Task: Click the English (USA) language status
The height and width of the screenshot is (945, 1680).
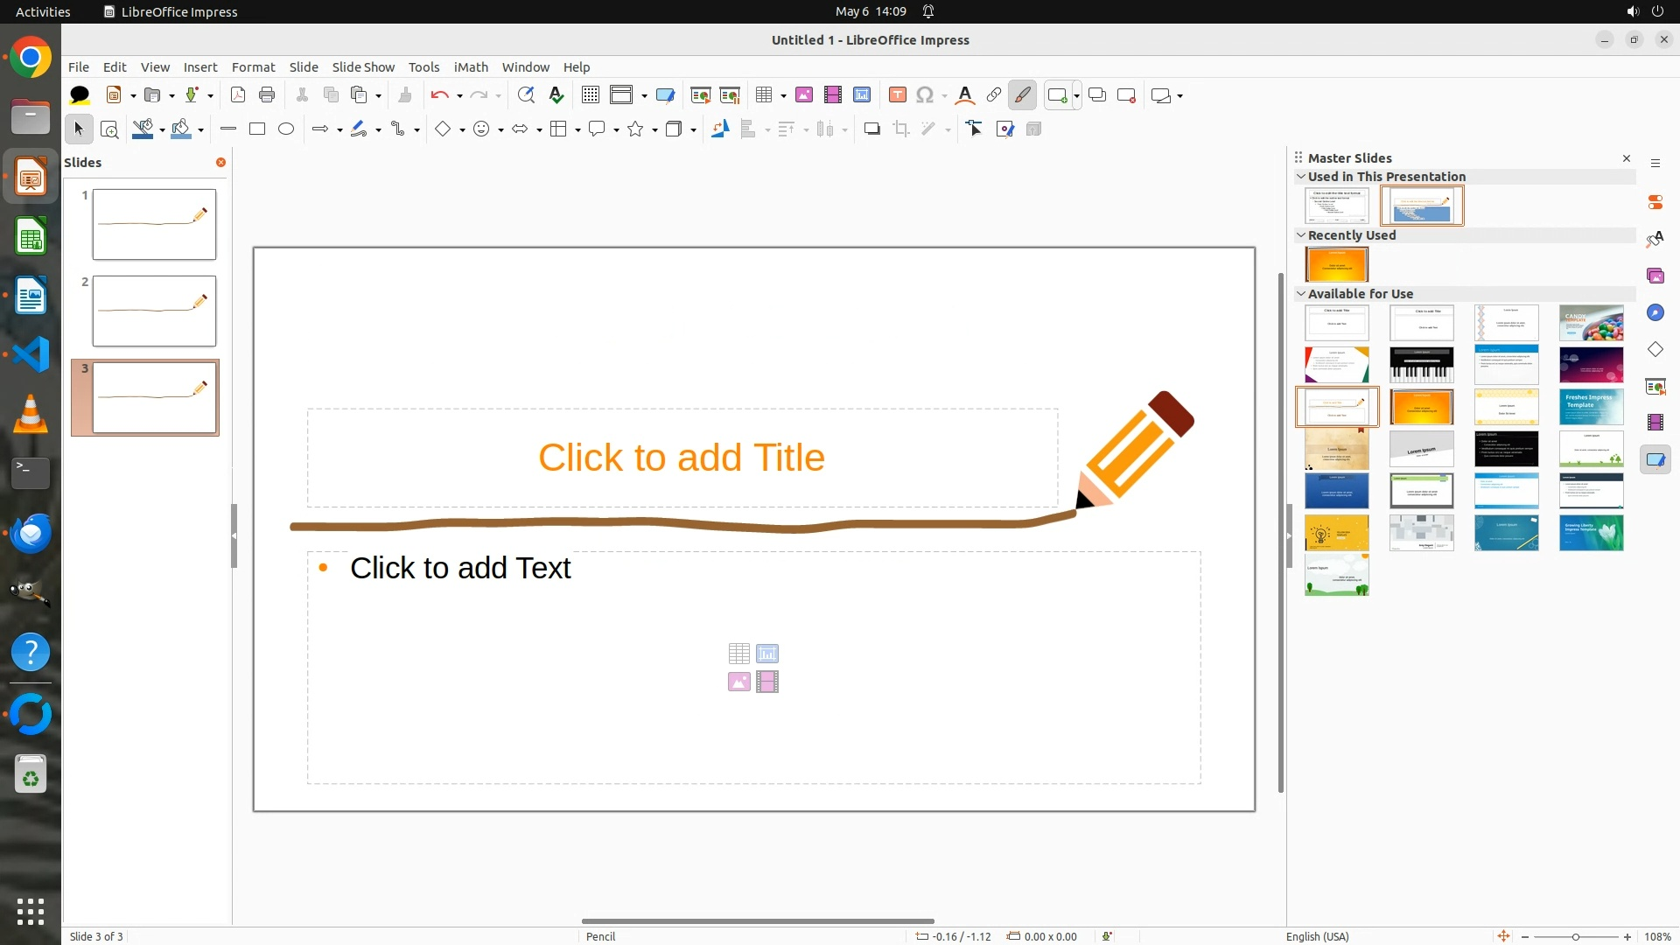Action: pos(1317,936)
